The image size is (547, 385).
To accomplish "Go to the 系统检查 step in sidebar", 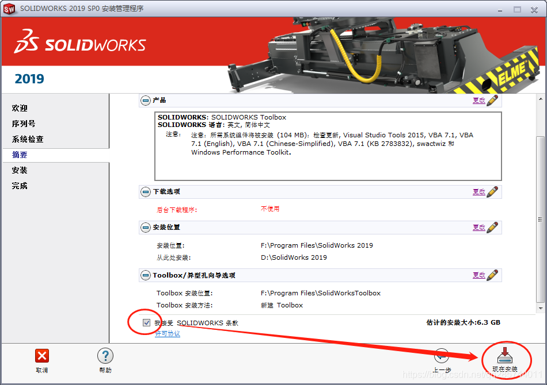I will click(x=28, y=139).
